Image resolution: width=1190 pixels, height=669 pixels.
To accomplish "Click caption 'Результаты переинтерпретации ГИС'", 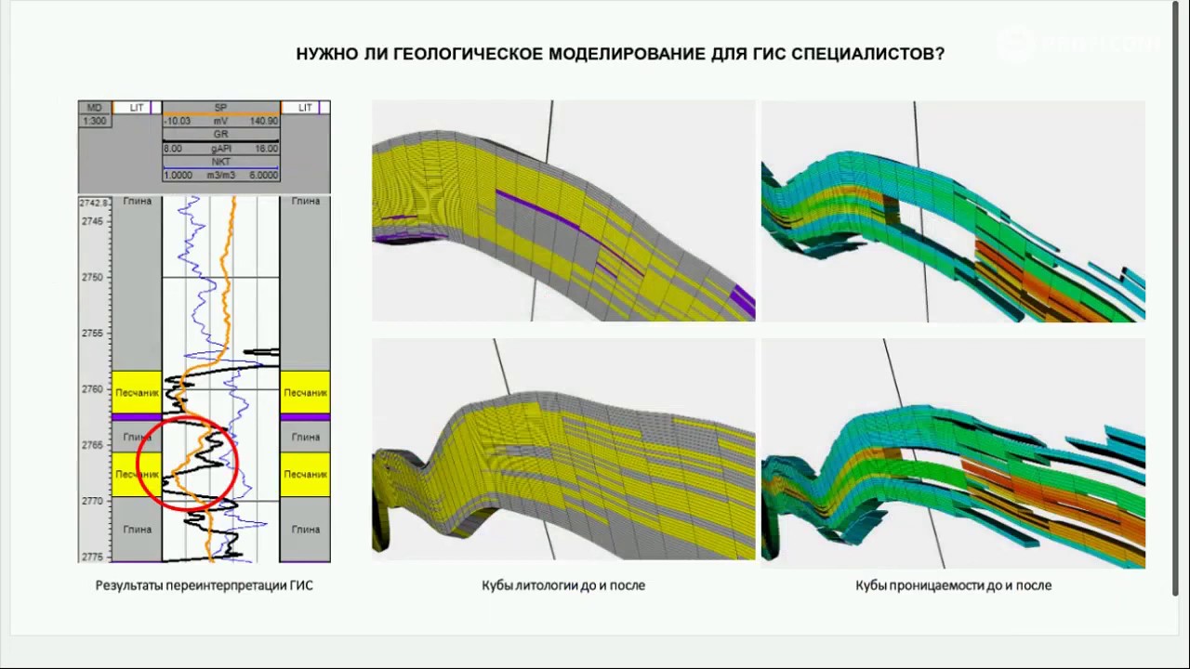I will (x=204, y=585).
